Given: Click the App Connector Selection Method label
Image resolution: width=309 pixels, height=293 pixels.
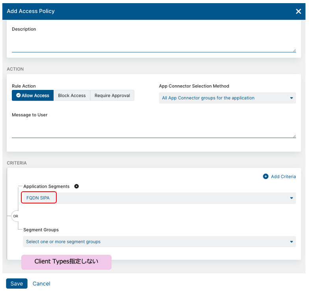Looking at the screenshot, I should (x=194, y=86).
